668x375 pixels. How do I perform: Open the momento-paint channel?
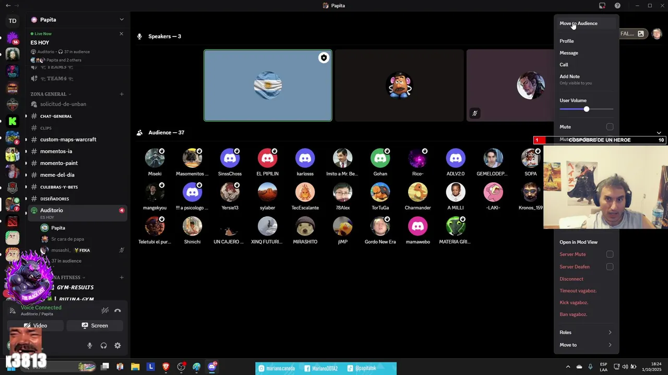77,163
